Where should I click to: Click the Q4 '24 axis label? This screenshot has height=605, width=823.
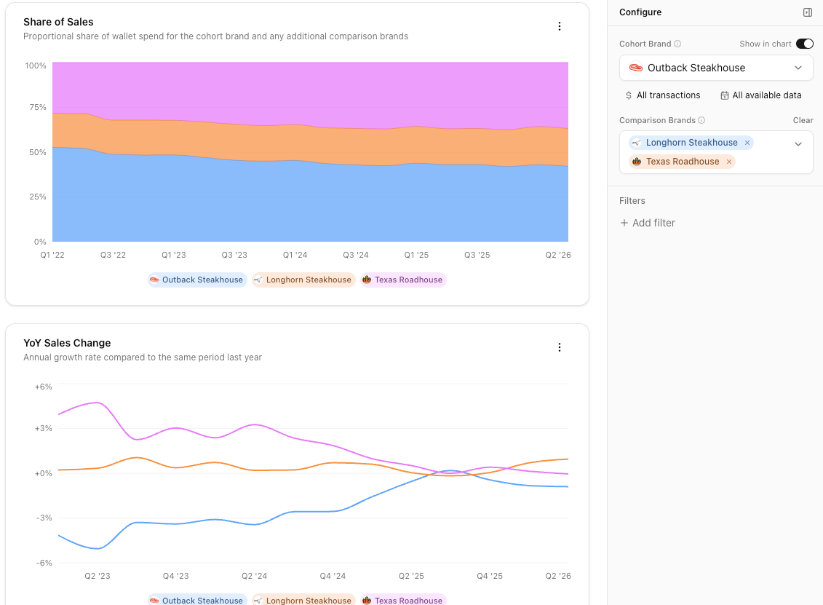pos(333,576)
